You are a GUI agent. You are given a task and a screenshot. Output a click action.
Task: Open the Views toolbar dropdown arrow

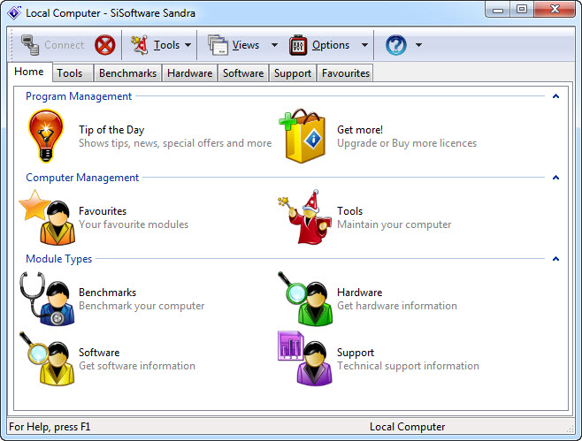click(x=275, y=45)
